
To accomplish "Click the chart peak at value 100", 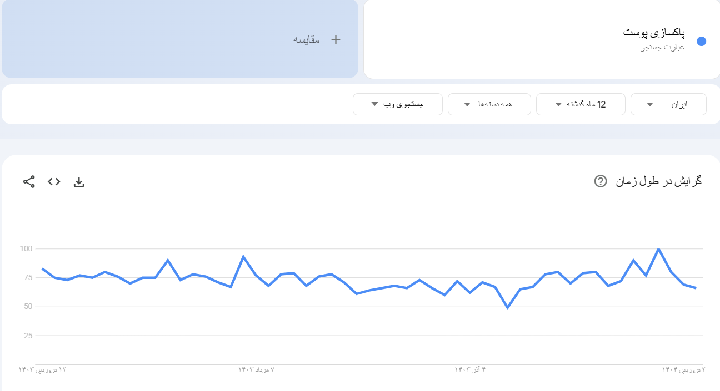I will pos(659,249).
